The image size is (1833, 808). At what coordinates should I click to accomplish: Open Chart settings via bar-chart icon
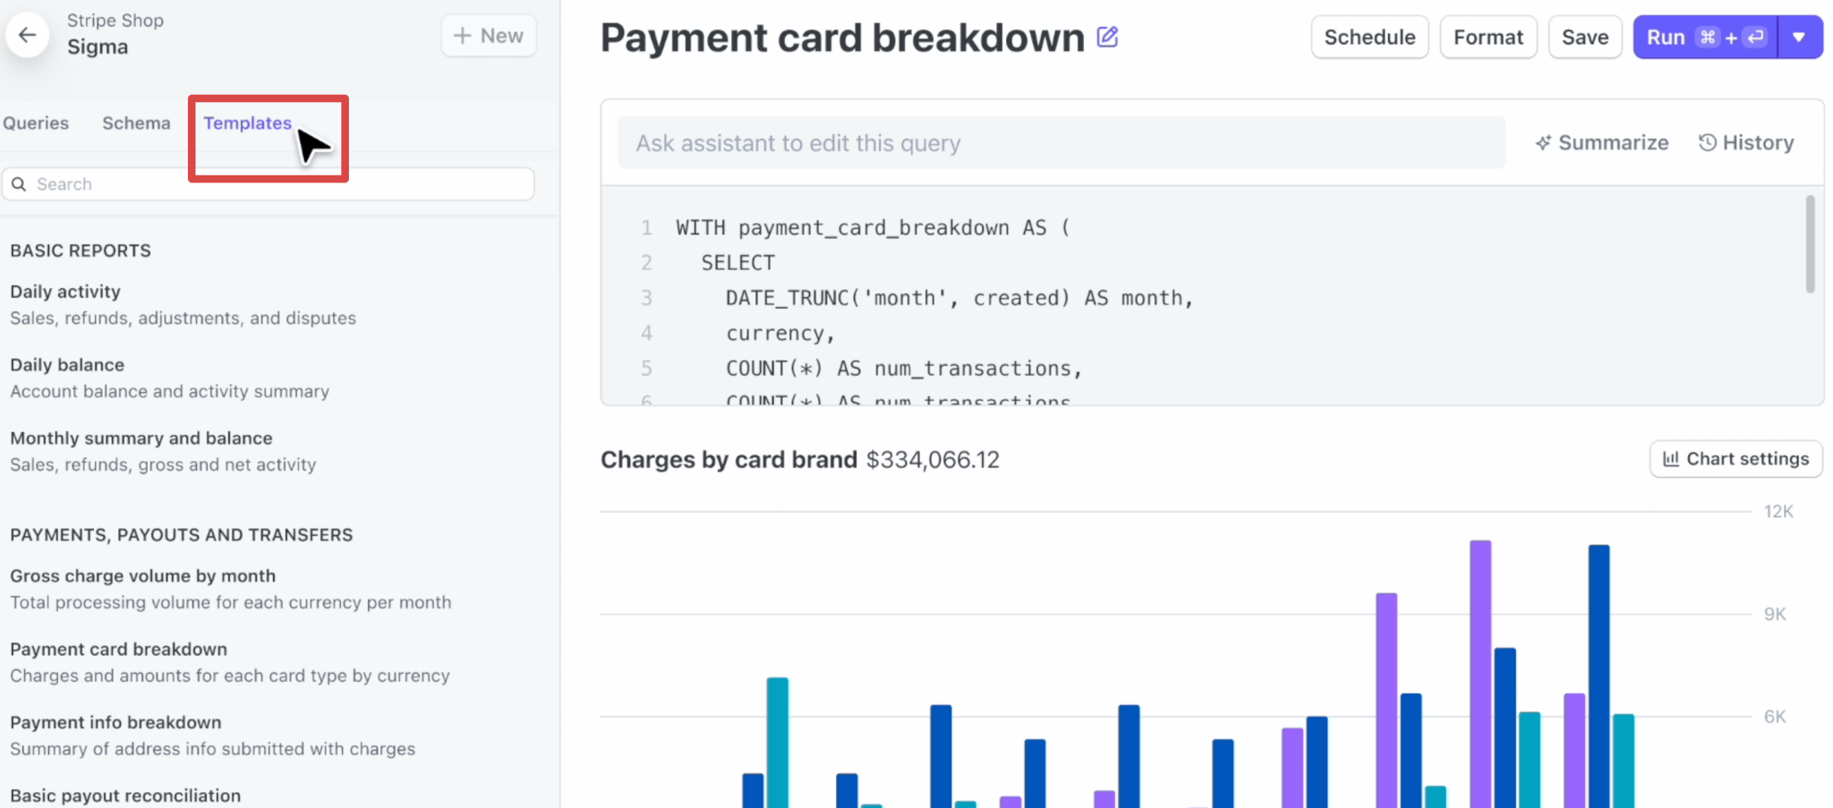pos(1672,458)
